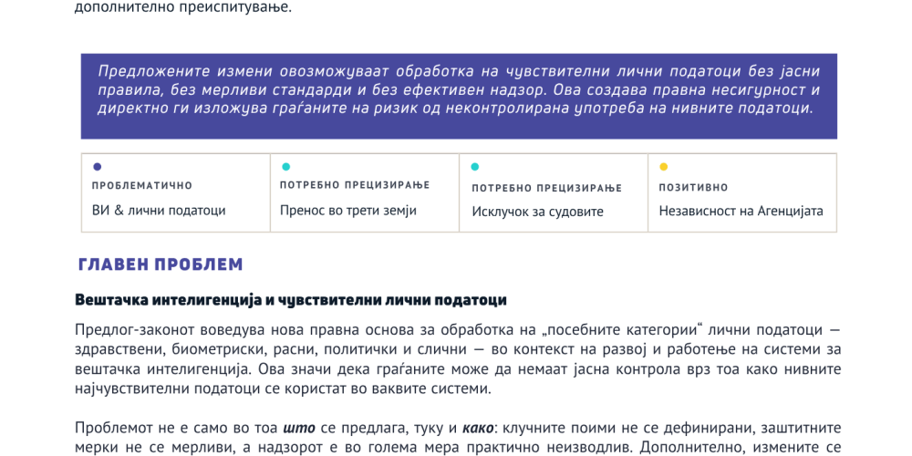This screenshot has height=456, width=912.
Task: Click the dark blue dot above ПРОБЛЕМАТИЧНО
Action: point(98,167)
